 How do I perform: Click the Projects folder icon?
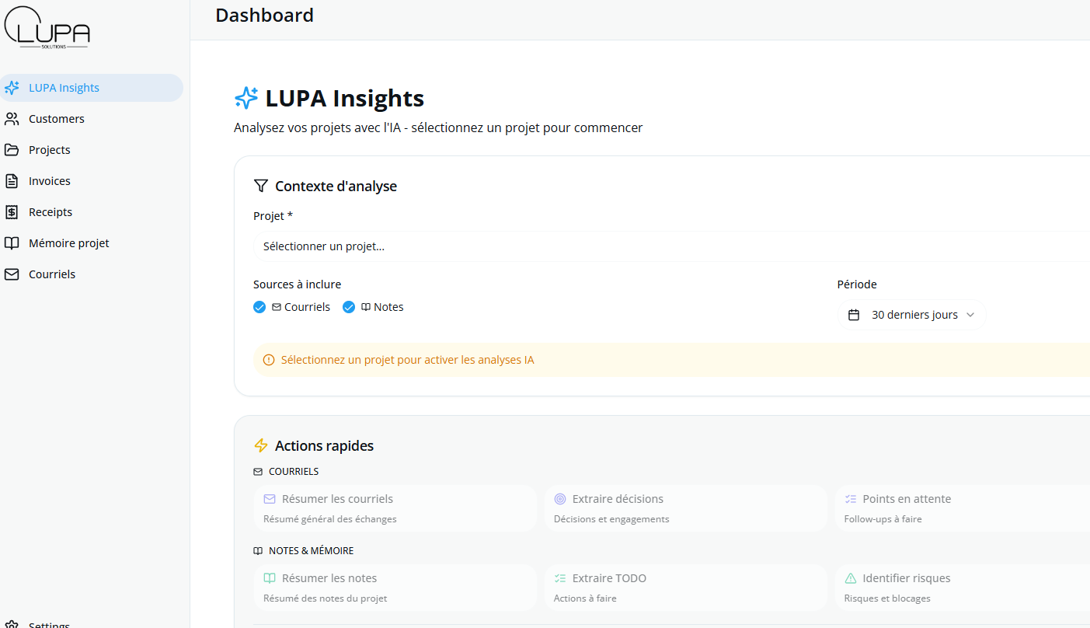(x=12, y=150)
